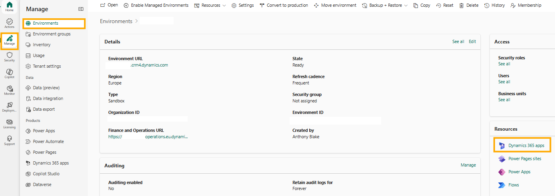Image resolution: width=555 pixels, height=196 pixels.
Task: Open the Monitor section icon
Action: 9,90
